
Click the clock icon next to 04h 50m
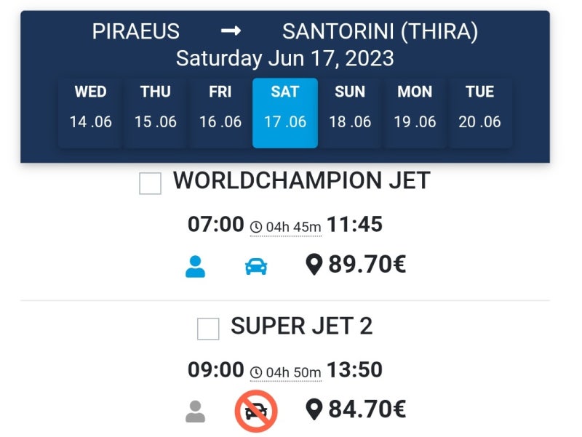click(256, 372)
